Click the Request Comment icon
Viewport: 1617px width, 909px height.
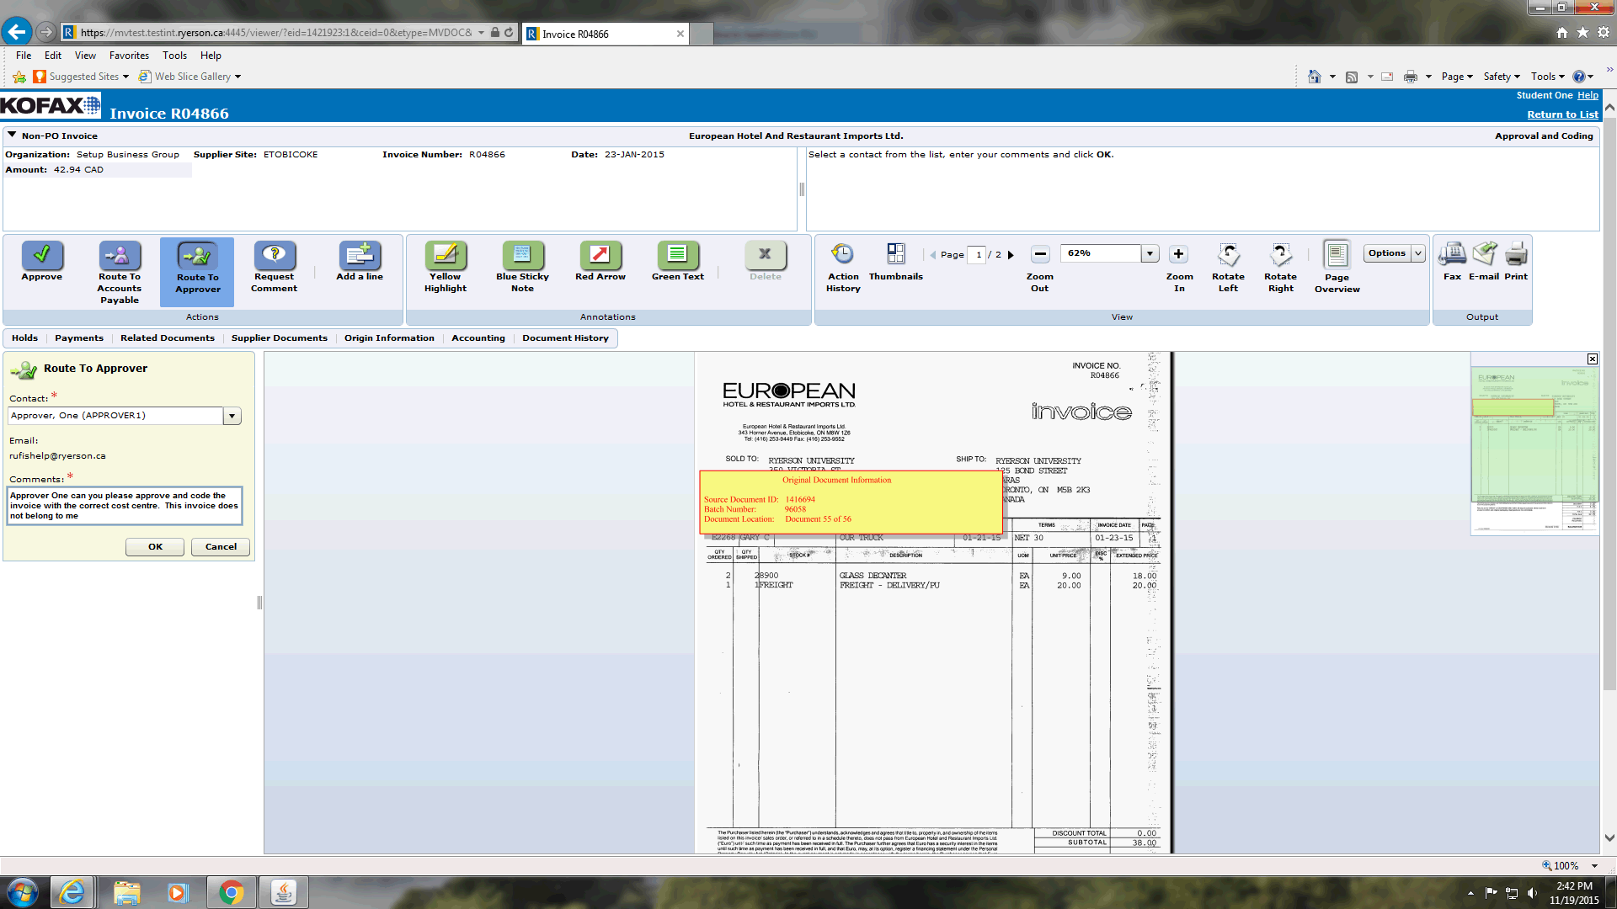275,255
